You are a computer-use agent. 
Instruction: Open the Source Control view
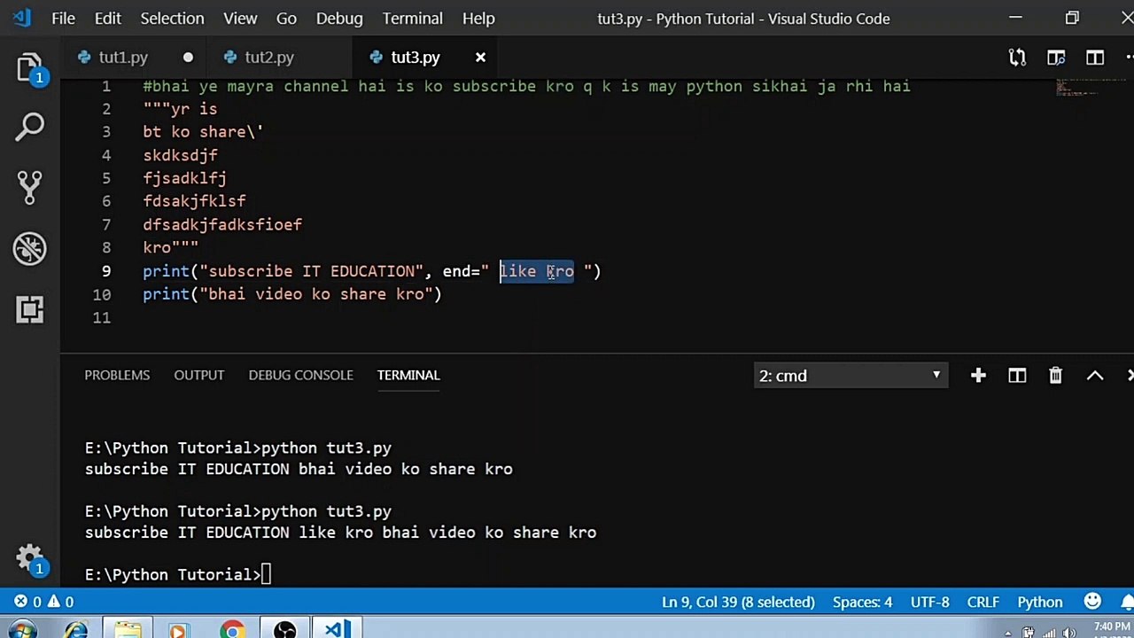[x=29, y=186]
